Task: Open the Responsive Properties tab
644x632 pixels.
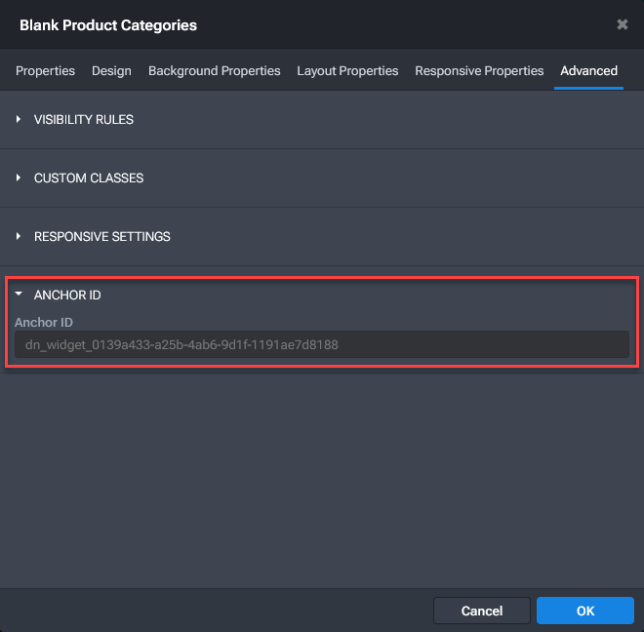Action: coord(479,71)
